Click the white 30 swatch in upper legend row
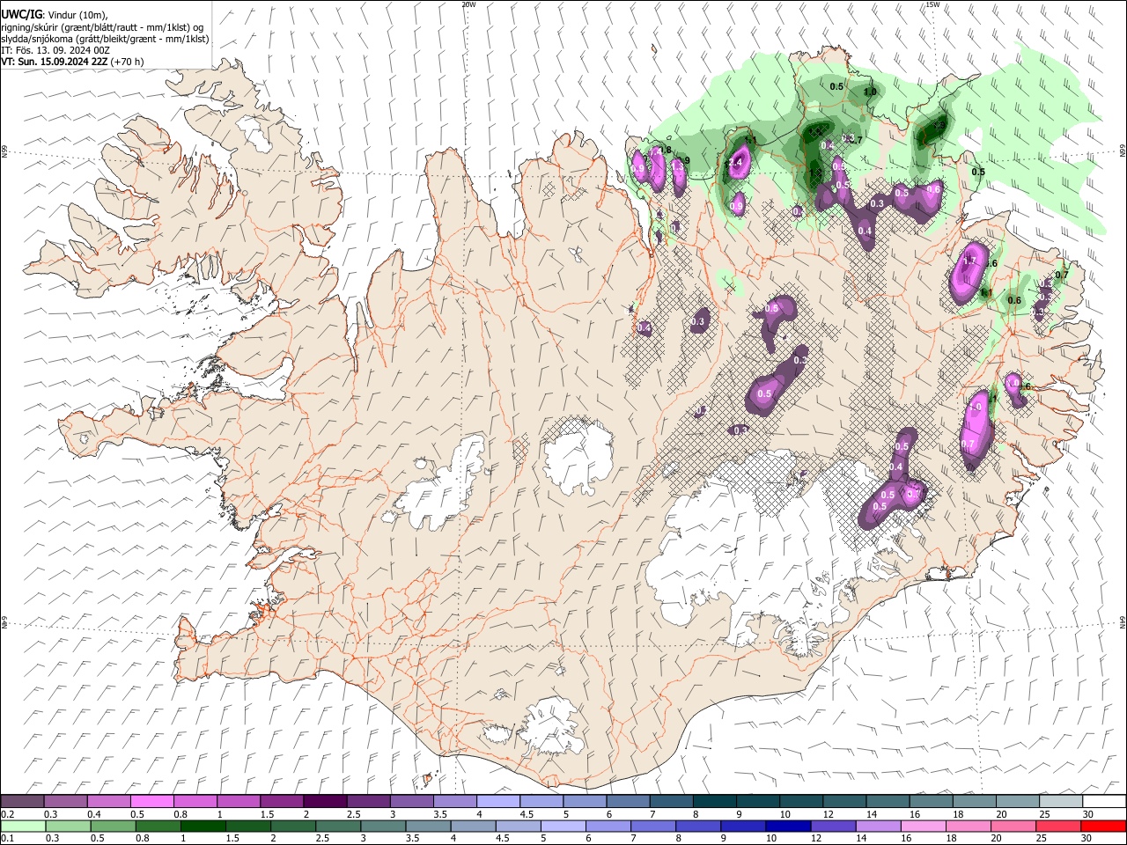1127x845 pixels. (x=1103, y=802)
